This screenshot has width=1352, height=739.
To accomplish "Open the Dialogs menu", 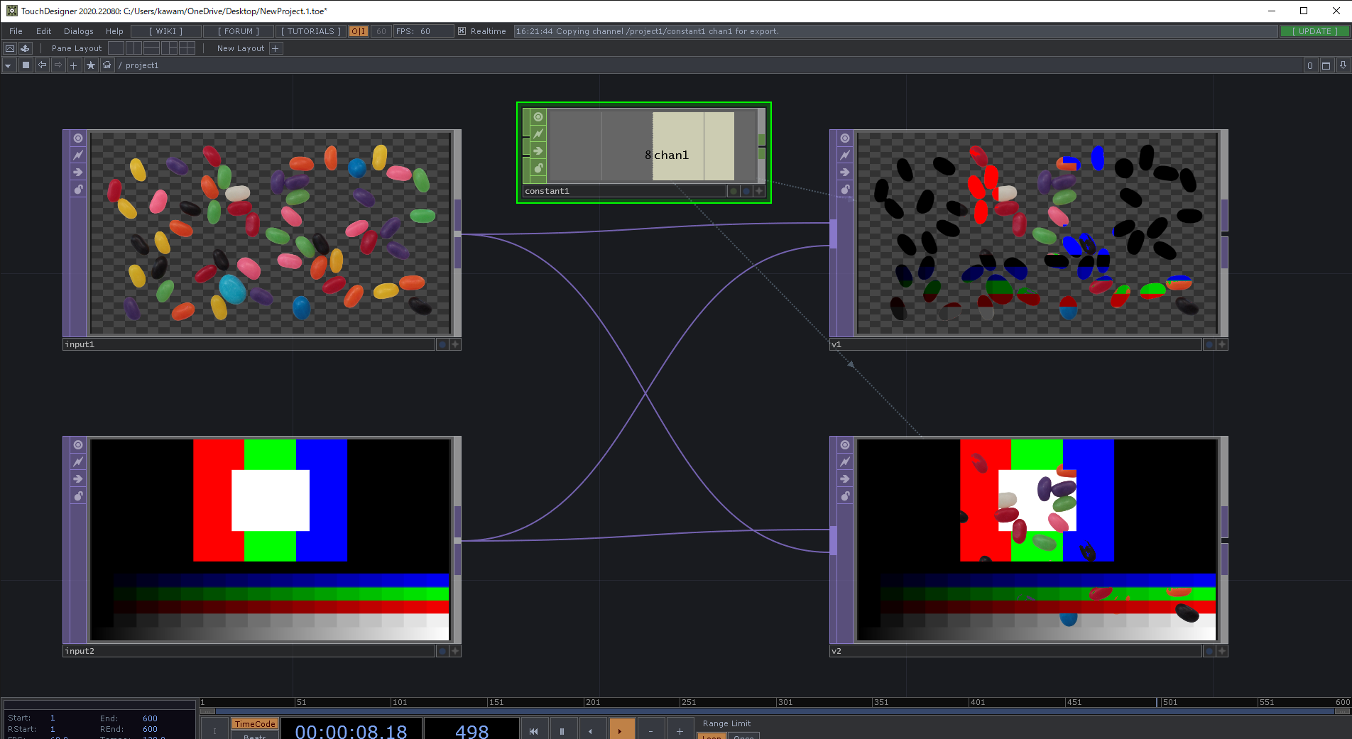I will pos(78,31).
